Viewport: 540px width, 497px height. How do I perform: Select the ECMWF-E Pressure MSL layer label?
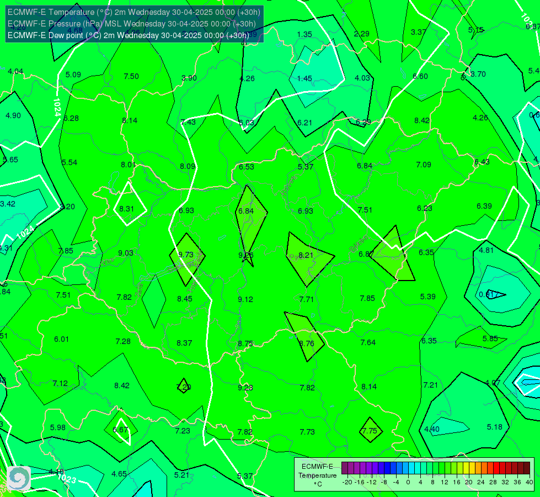(132, 24)
